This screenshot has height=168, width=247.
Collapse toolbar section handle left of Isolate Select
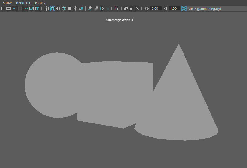112,8
